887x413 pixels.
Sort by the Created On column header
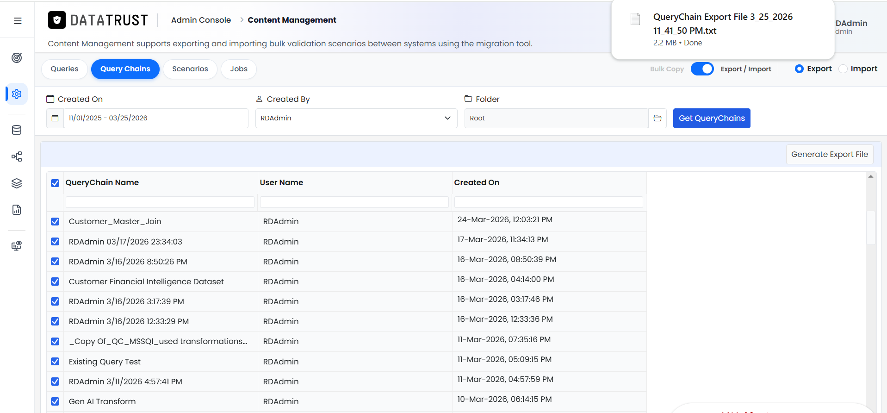[x=477, y=182]
